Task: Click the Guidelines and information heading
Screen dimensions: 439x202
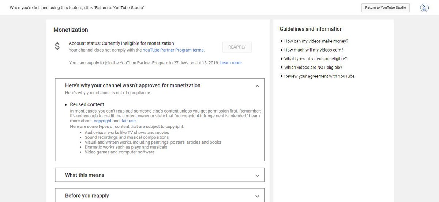Action: [311, 29]
